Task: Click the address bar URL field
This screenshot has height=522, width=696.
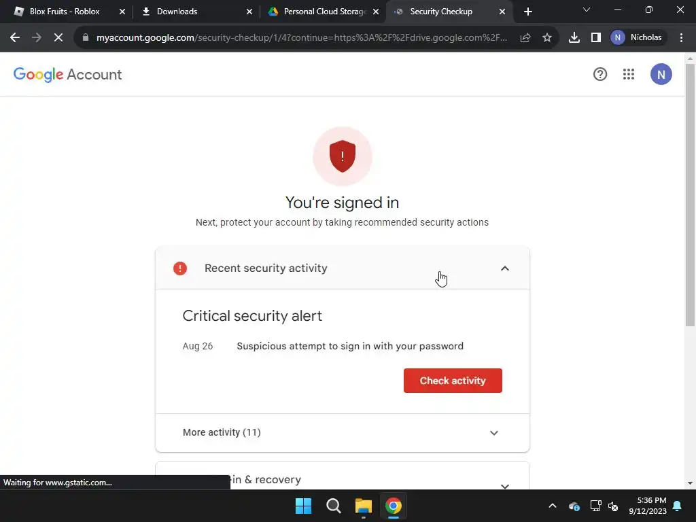Action: tap(302, 38)
